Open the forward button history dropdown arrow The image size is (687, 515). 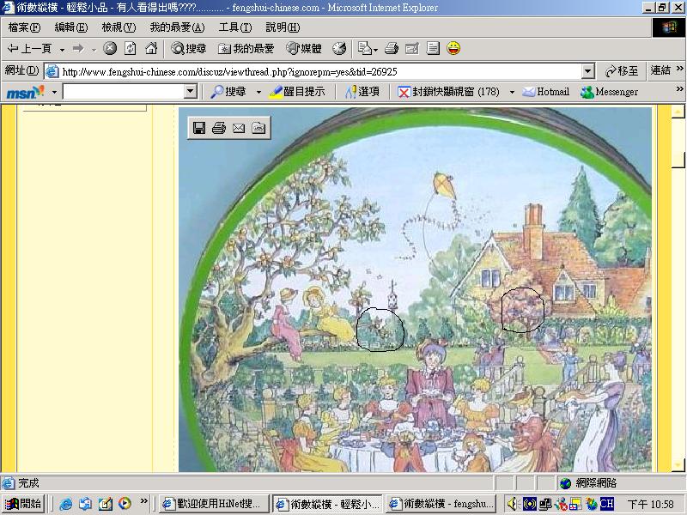[x=94, y=50]
